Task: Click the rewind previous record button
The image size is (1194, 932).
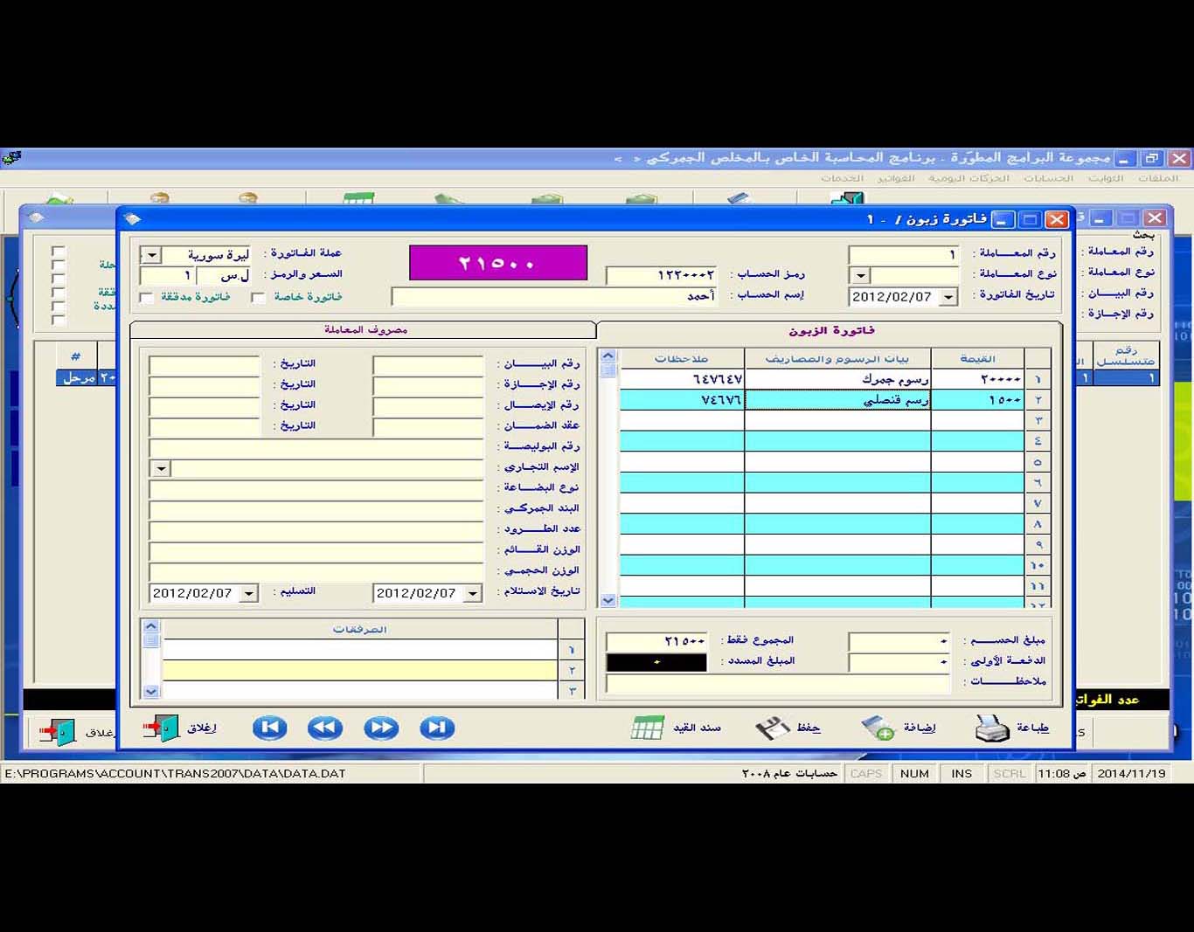Action: (325, 728)
